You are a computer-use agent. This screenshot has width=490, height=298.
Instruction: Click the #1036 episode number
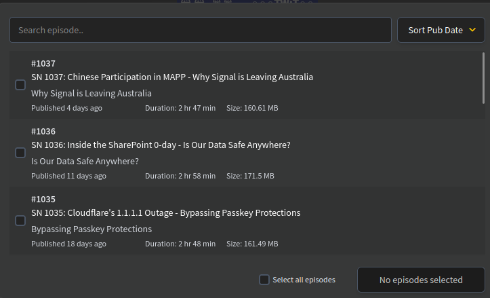[43, 132]
